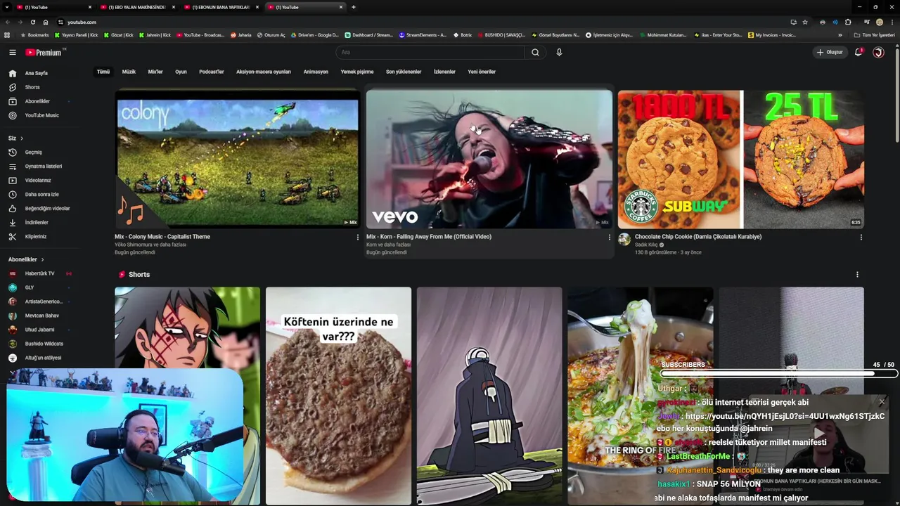The height and width of the screenshot is (506, 900).
Task: Select the Yemek pişirme chip
Action: (x=357, y=72)
